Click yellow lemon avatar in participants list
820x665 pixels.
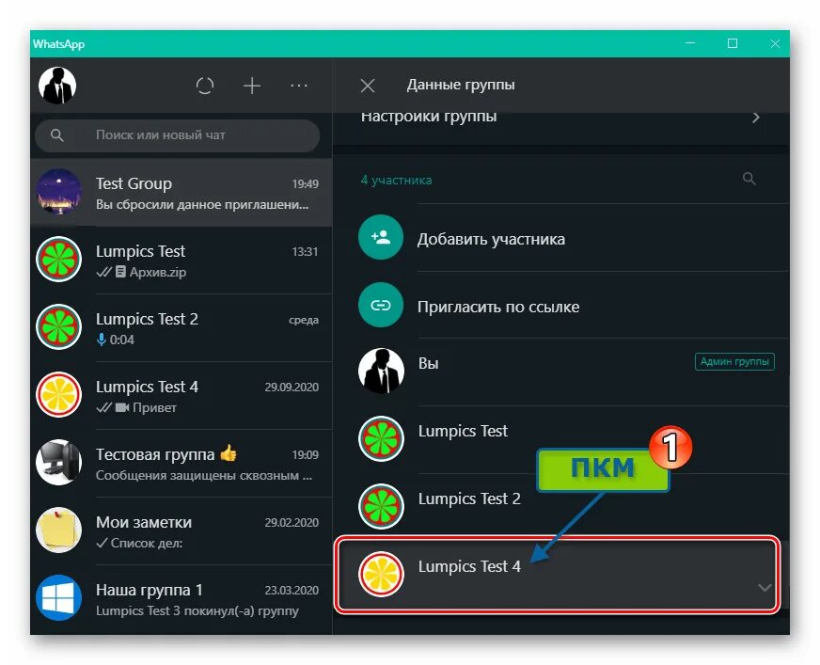381,574
